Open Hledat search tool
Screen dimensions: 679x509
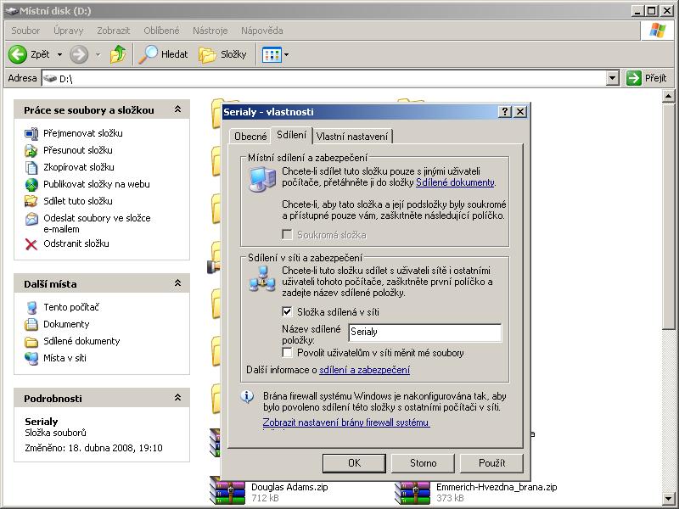[x=164, y=54]
